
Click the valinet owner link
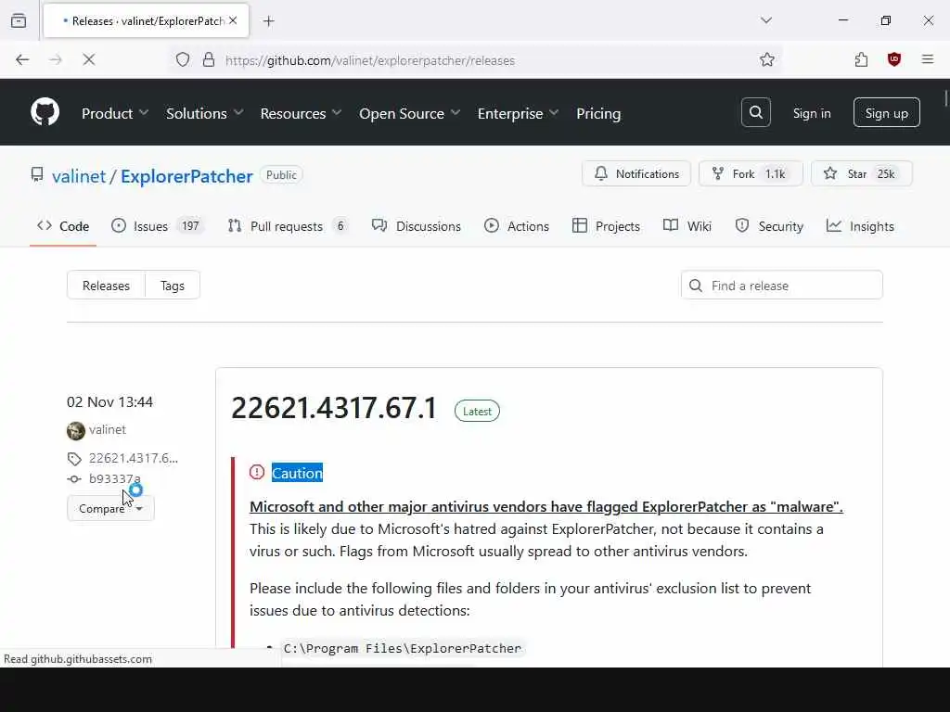click(x=79, y=176)
